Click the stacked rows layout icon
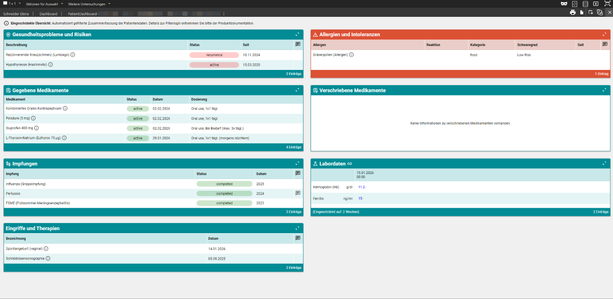This screenshot has height=299, width=613. (x=585, y=4)
